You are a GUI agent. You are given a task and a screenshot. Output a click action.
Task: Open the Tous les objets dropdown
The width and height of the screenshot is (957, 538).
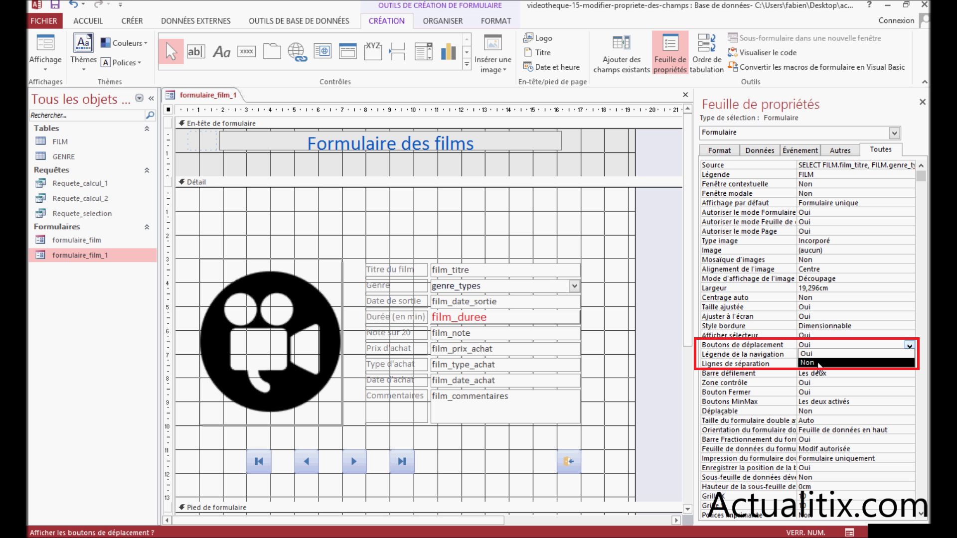pyautogui.click(x=140, y=98)
